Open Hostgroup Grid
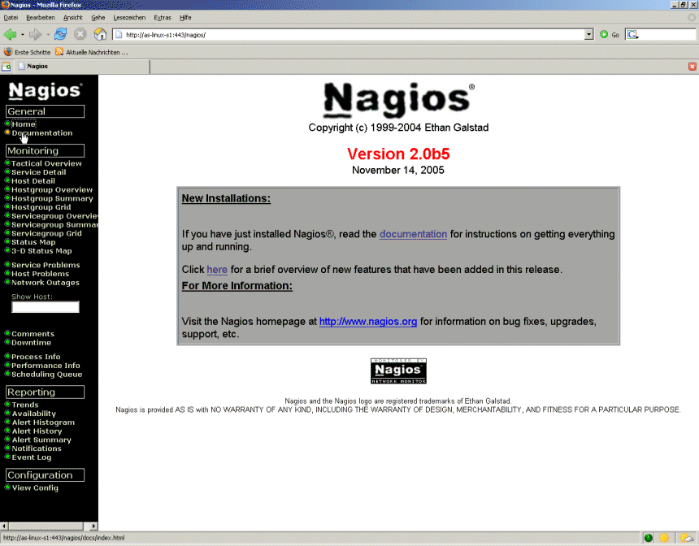 pyautogui.click(x=41, y=207)
